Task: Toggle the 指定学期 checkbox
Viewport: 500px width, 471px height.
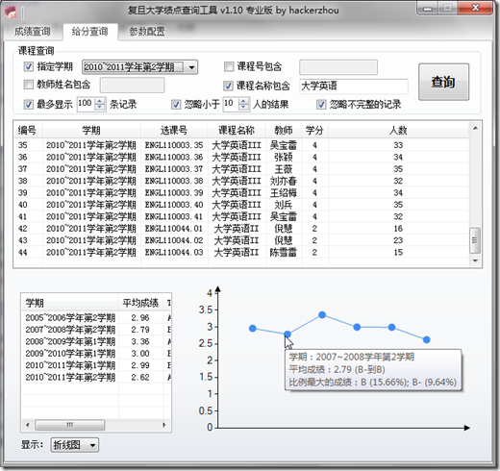Action: tap(29, 66)
